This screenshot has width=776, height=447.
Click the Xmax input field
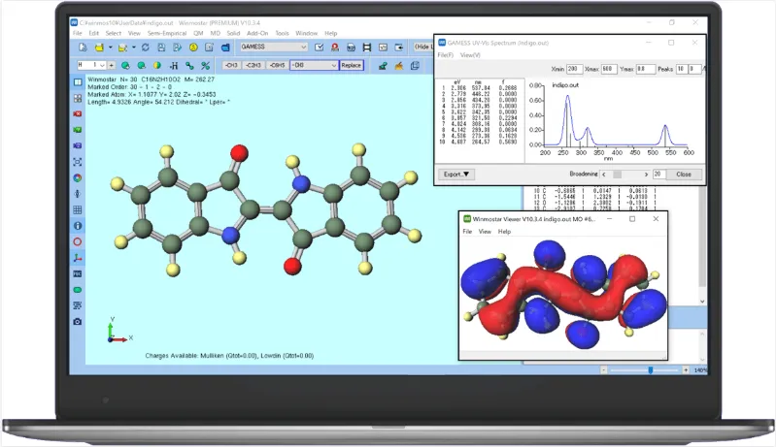tap(609, 69)
